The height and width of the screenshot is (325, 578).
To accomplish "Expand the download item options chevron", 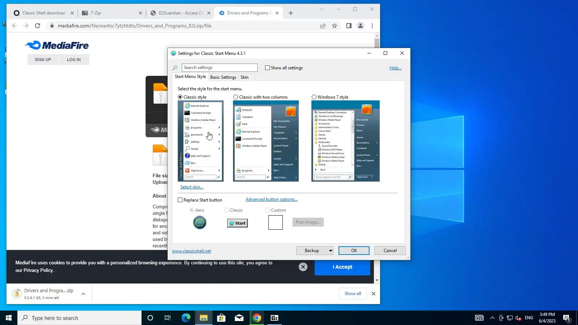I will 83,294.
